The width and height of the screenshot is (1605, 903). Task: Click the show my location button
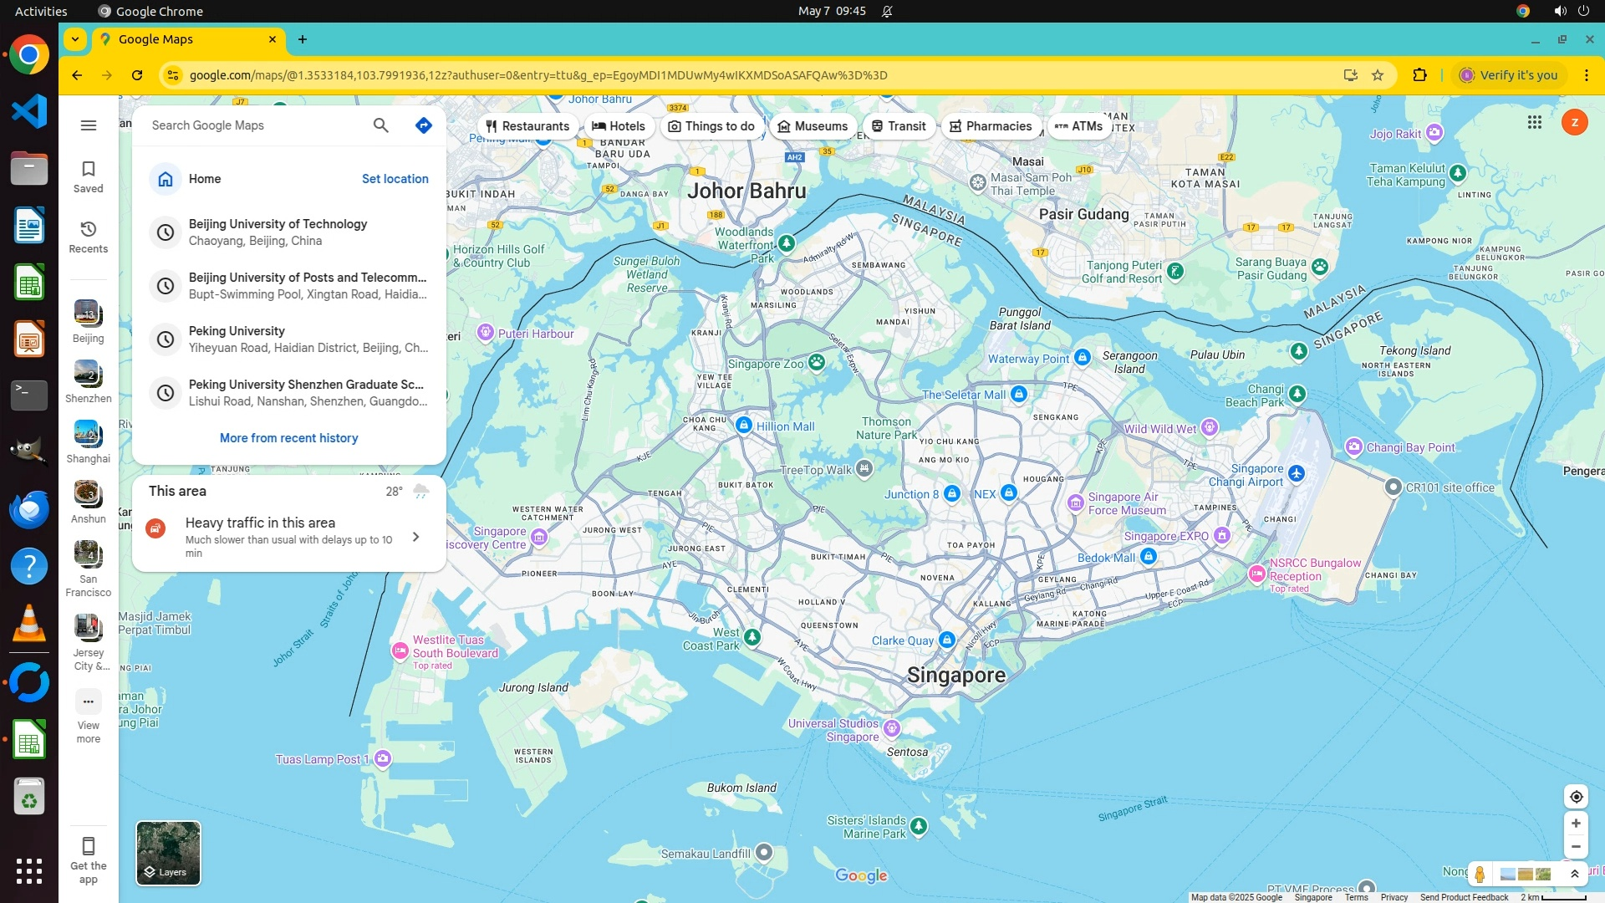click(1576, 797)
